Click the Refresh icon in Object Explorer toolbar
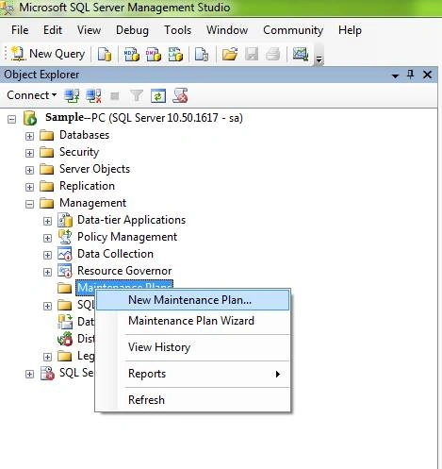The height and width of the screenshot is (469, 442). [158, 95]
